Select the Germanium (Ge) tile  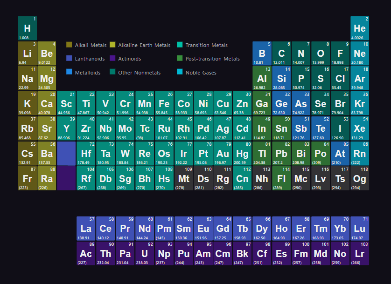[281, 103]
